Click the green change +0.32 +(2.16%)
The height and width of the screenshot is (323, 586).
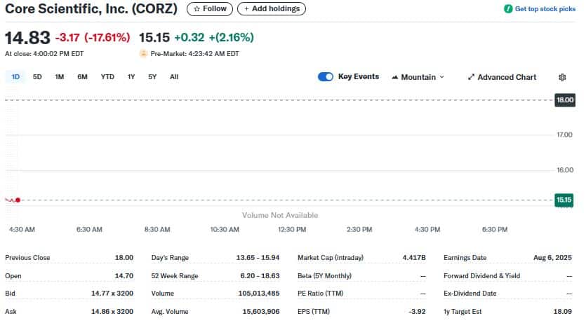tap(214, 37)
